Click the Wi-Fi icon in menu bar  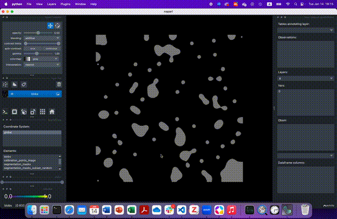click(288, 4)
